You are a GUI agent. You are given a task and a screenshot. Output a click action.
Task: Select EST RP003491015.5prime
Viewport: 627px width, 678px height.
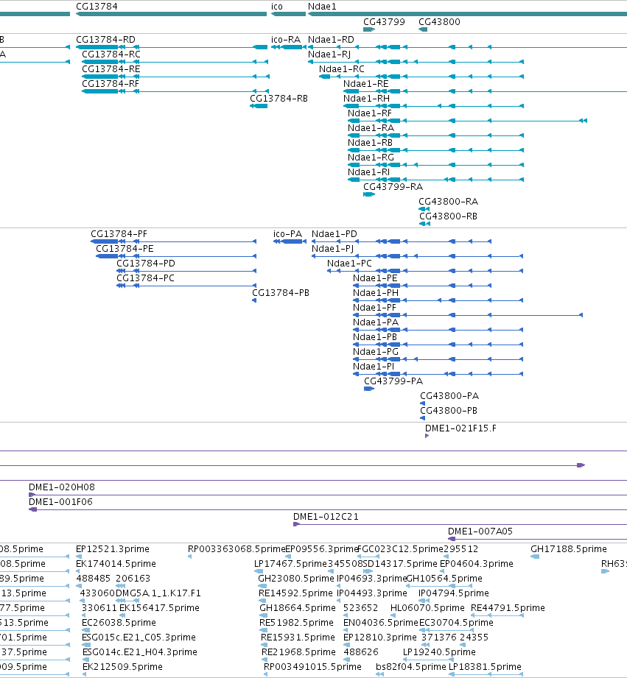point(266,674)
